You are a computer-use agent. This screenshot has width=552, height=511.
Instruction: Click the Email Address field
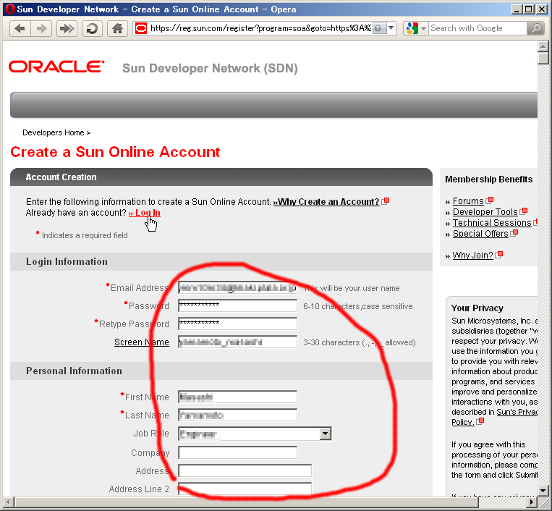click(237, 288)
